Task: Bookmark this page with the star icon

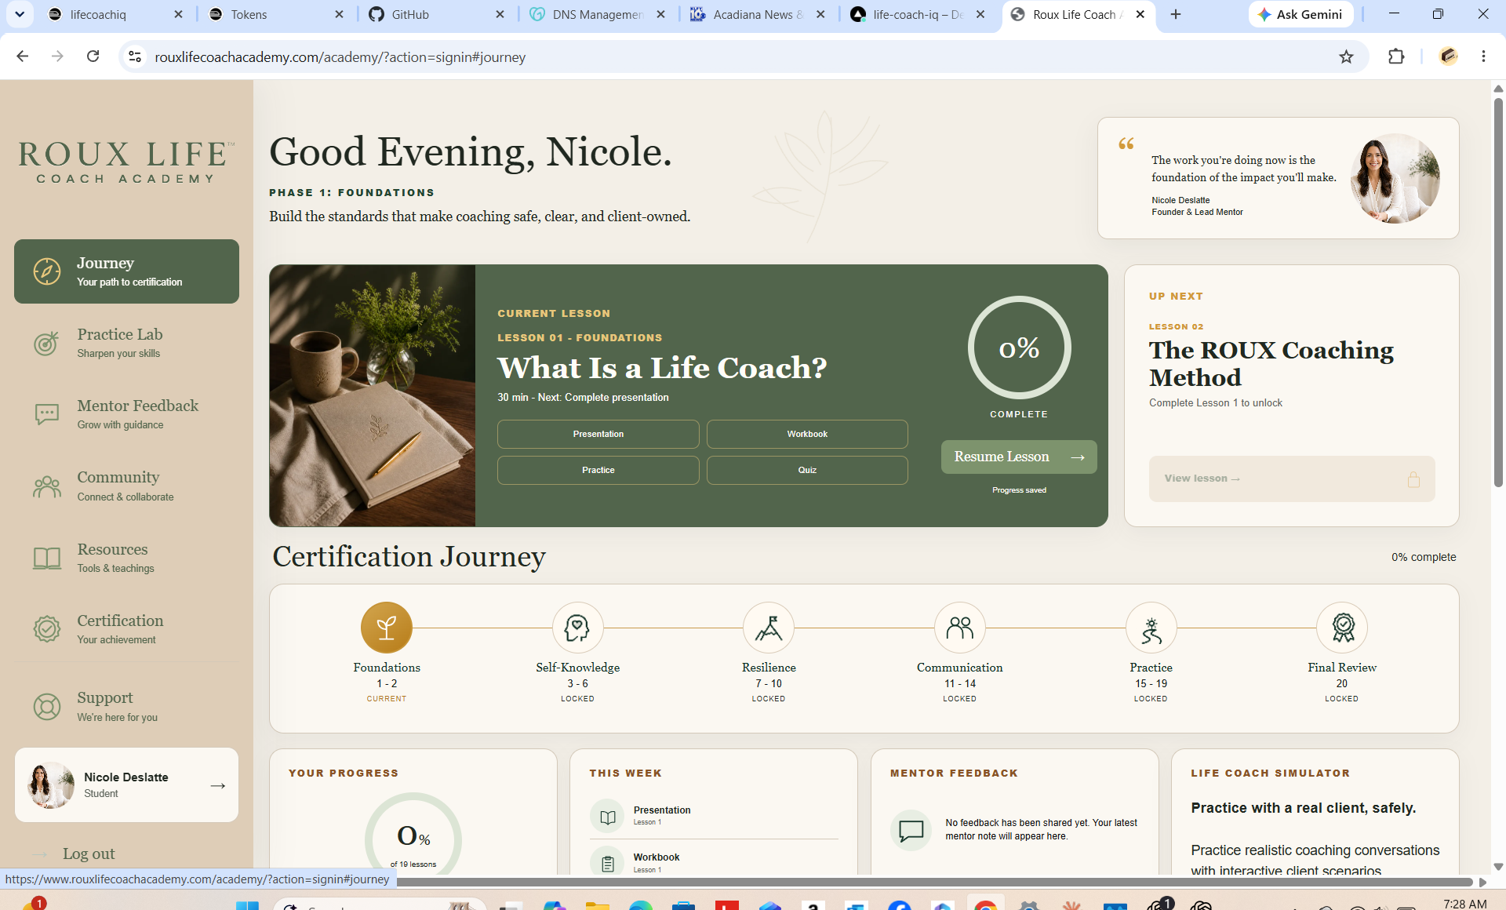Action: [x=1346, y=56]
